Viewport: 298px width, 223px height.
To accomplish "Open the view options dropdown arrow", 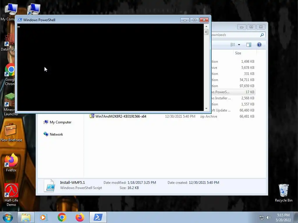I will [239, 45].
